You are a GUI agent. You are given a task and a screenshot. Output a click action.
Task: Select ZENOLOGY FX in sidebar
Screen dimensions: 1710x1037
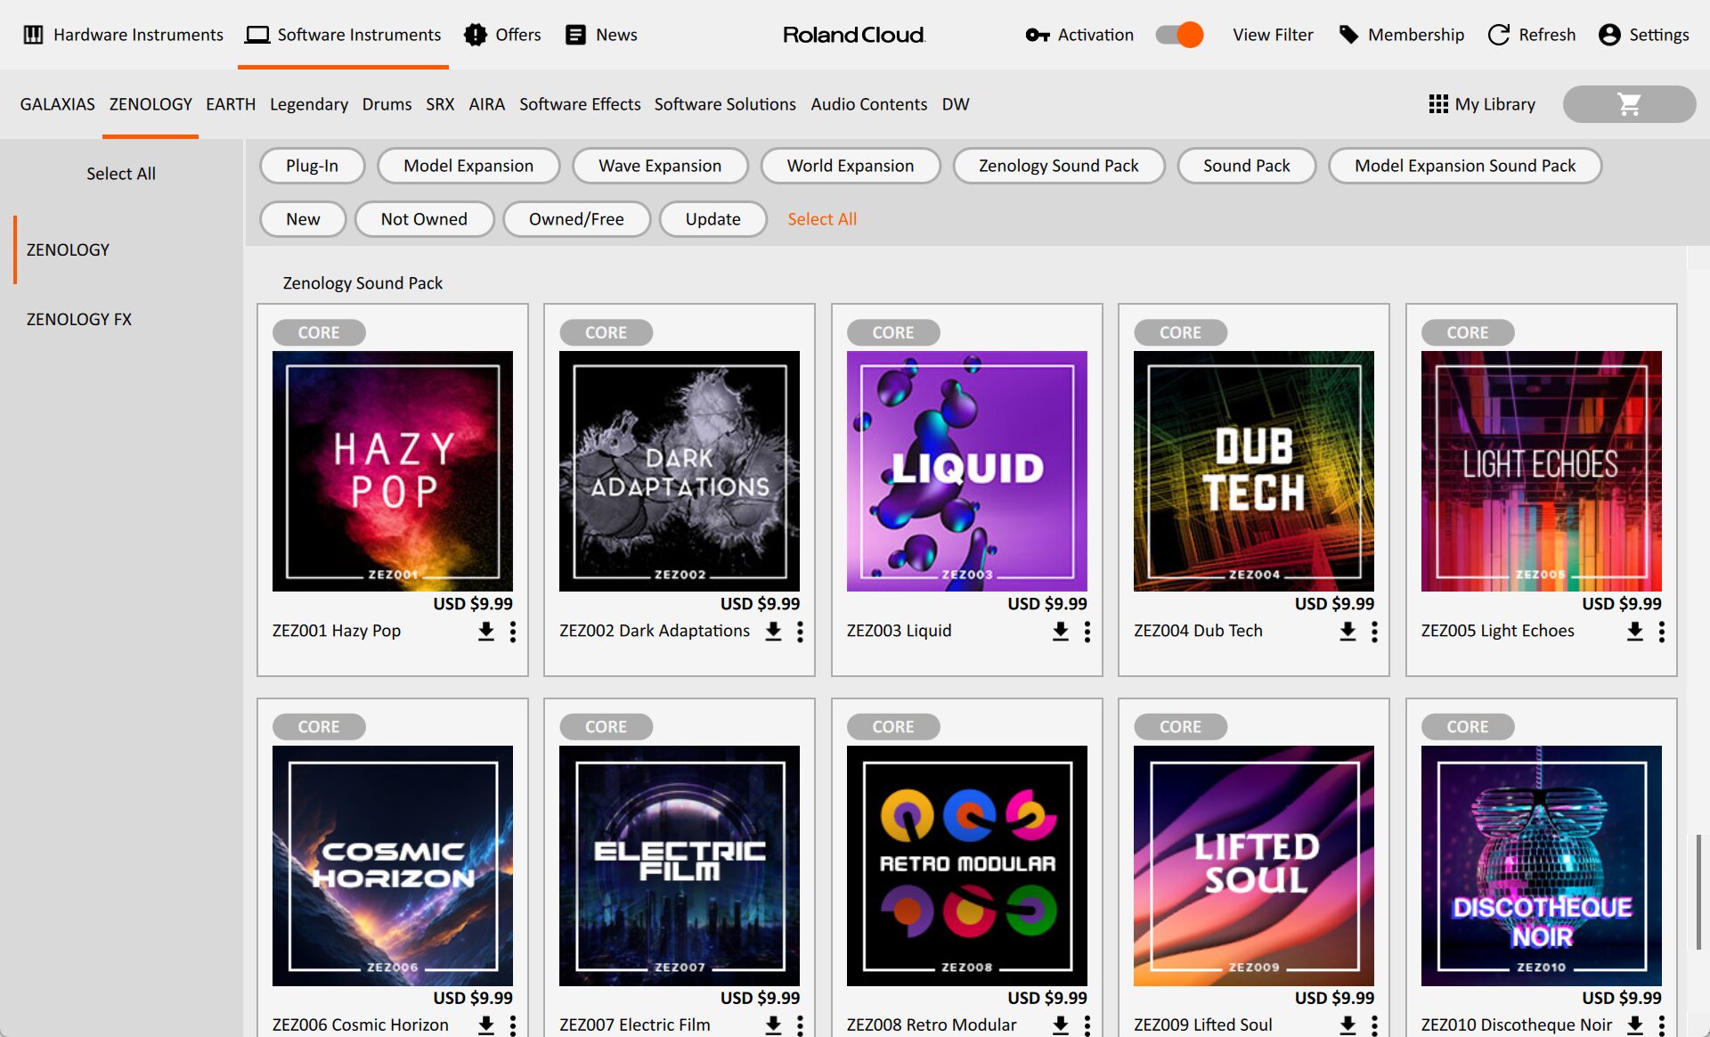coord(79,319)
